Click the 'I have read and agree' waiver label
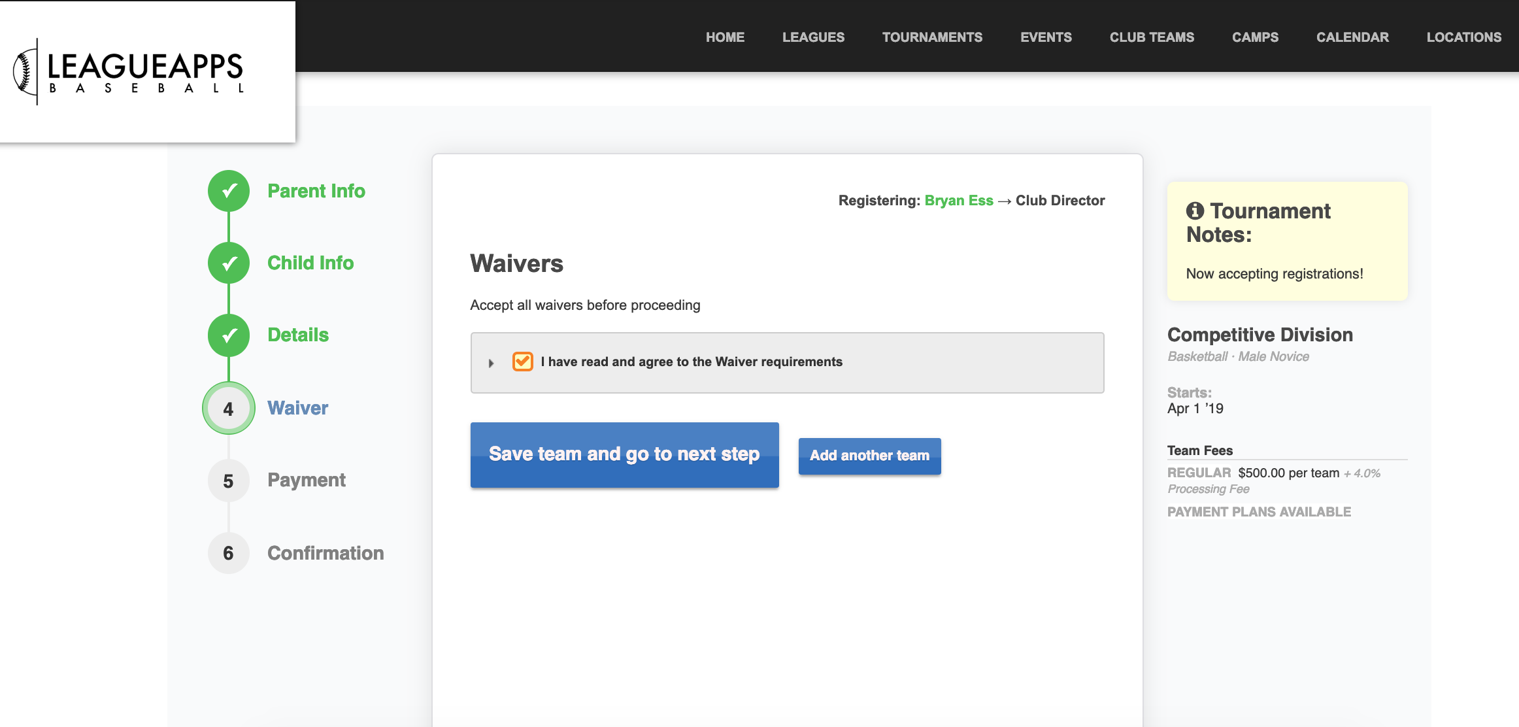 (x=692, y=362)
